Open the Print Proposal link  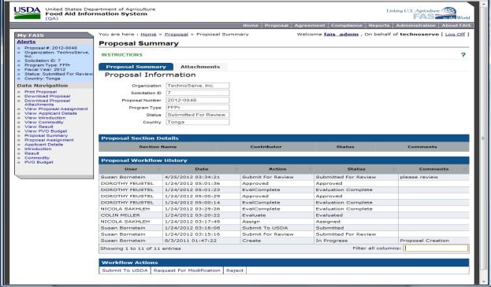(x=41, y=92)
